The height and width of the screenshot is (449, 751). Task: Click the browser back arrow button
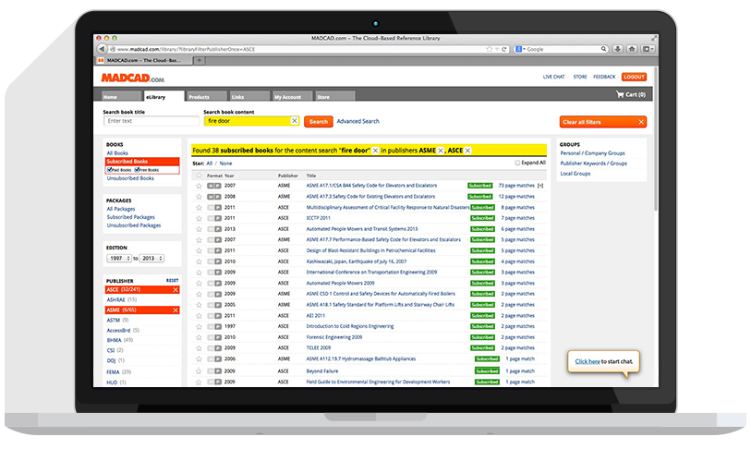point(102,49)
